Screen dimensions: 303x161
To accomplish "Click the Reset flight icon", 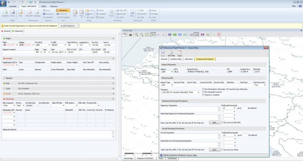I will [12, 13].
